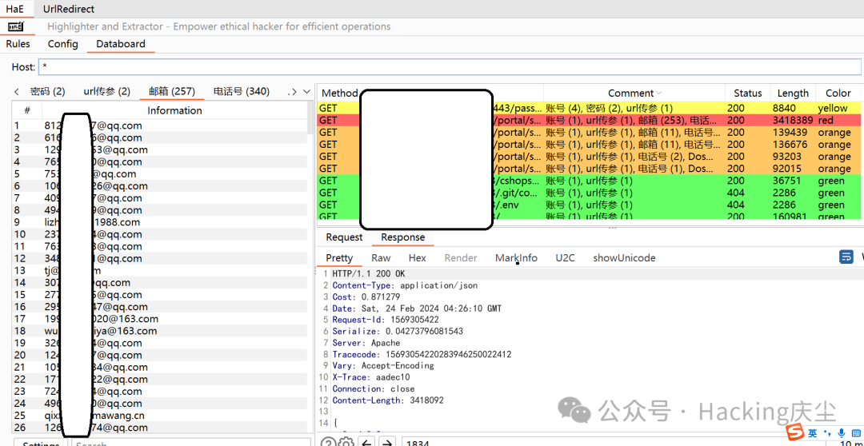Open the response search settings gear
The width and height of the screenshot is (864, 446).
pyautogui.click(x=346, y=442)
